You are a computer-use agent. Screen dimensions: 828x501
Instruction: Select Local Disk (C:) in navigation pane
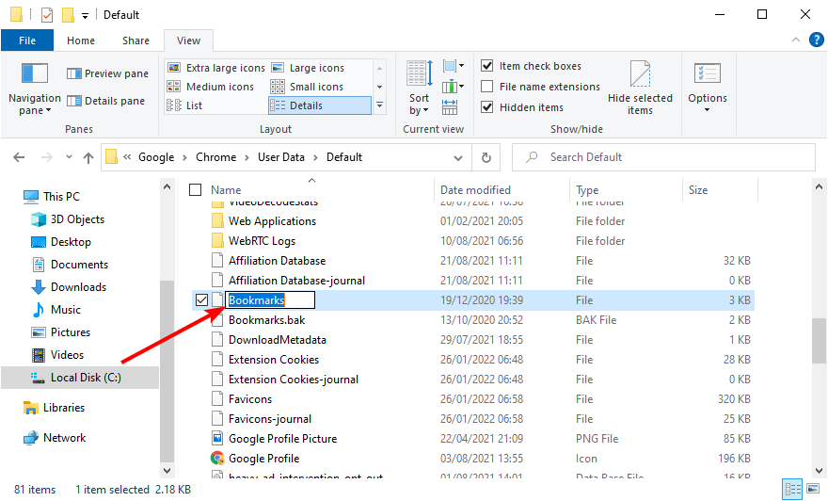coord(80,378)
